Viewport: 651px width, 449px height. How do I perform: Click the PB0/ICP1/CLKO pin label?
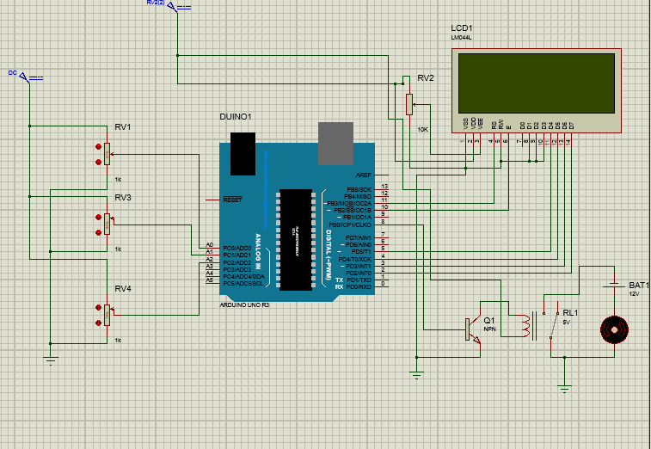click(350, 225)
